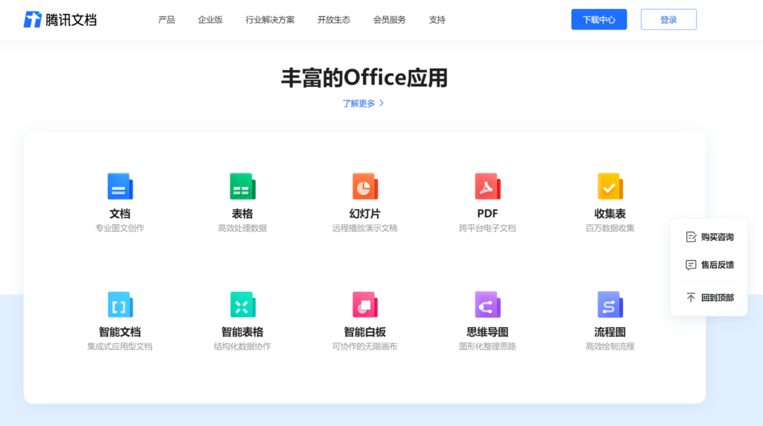This screenshot has width=763, height=426.
Task: Click the 腾讯文档 logo in header
Action: click(60, 19)
